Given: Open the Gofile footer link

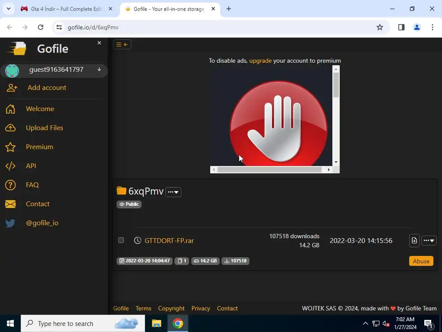Looking at the screenshot, I should coord(121,308).
